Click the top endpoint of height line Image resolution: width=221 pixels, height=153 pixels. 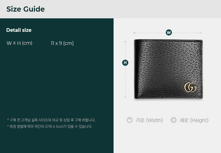coord(125,42)
